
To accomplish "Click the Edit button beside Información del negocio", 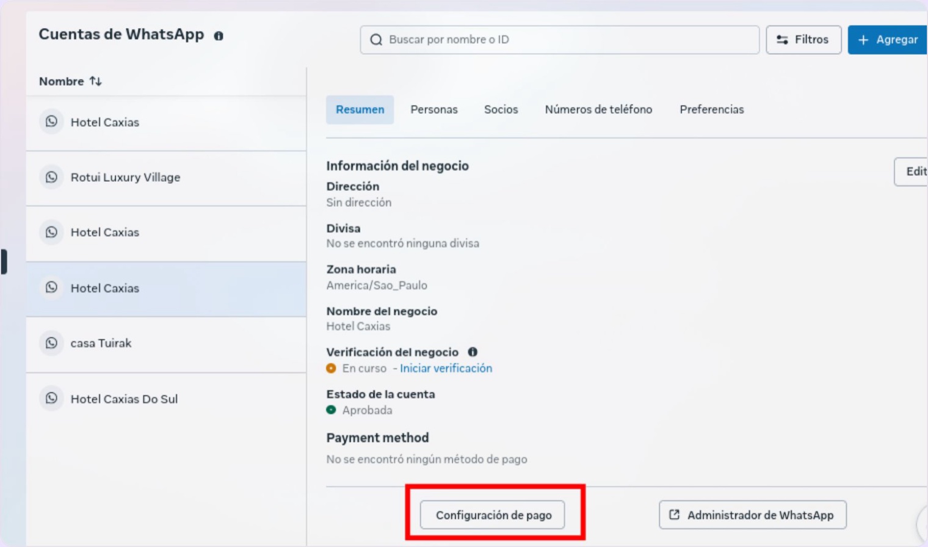I will coord(911,172).
